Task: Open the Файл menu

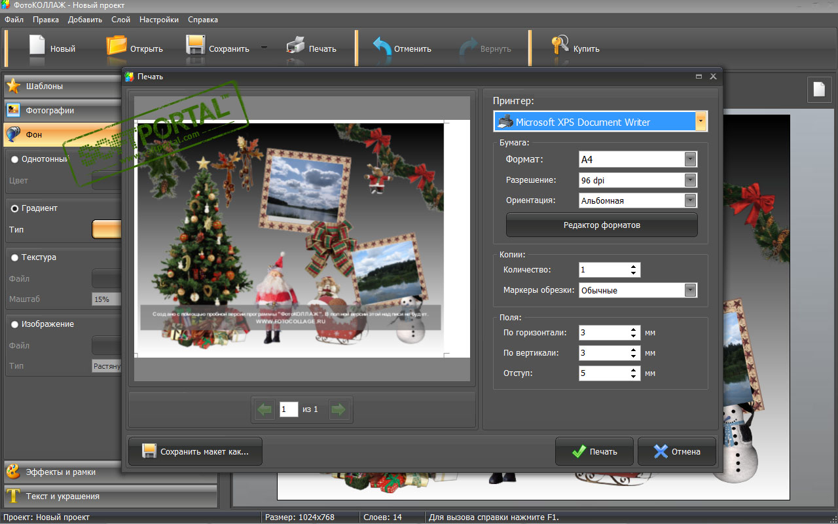Action: [14, 20]
